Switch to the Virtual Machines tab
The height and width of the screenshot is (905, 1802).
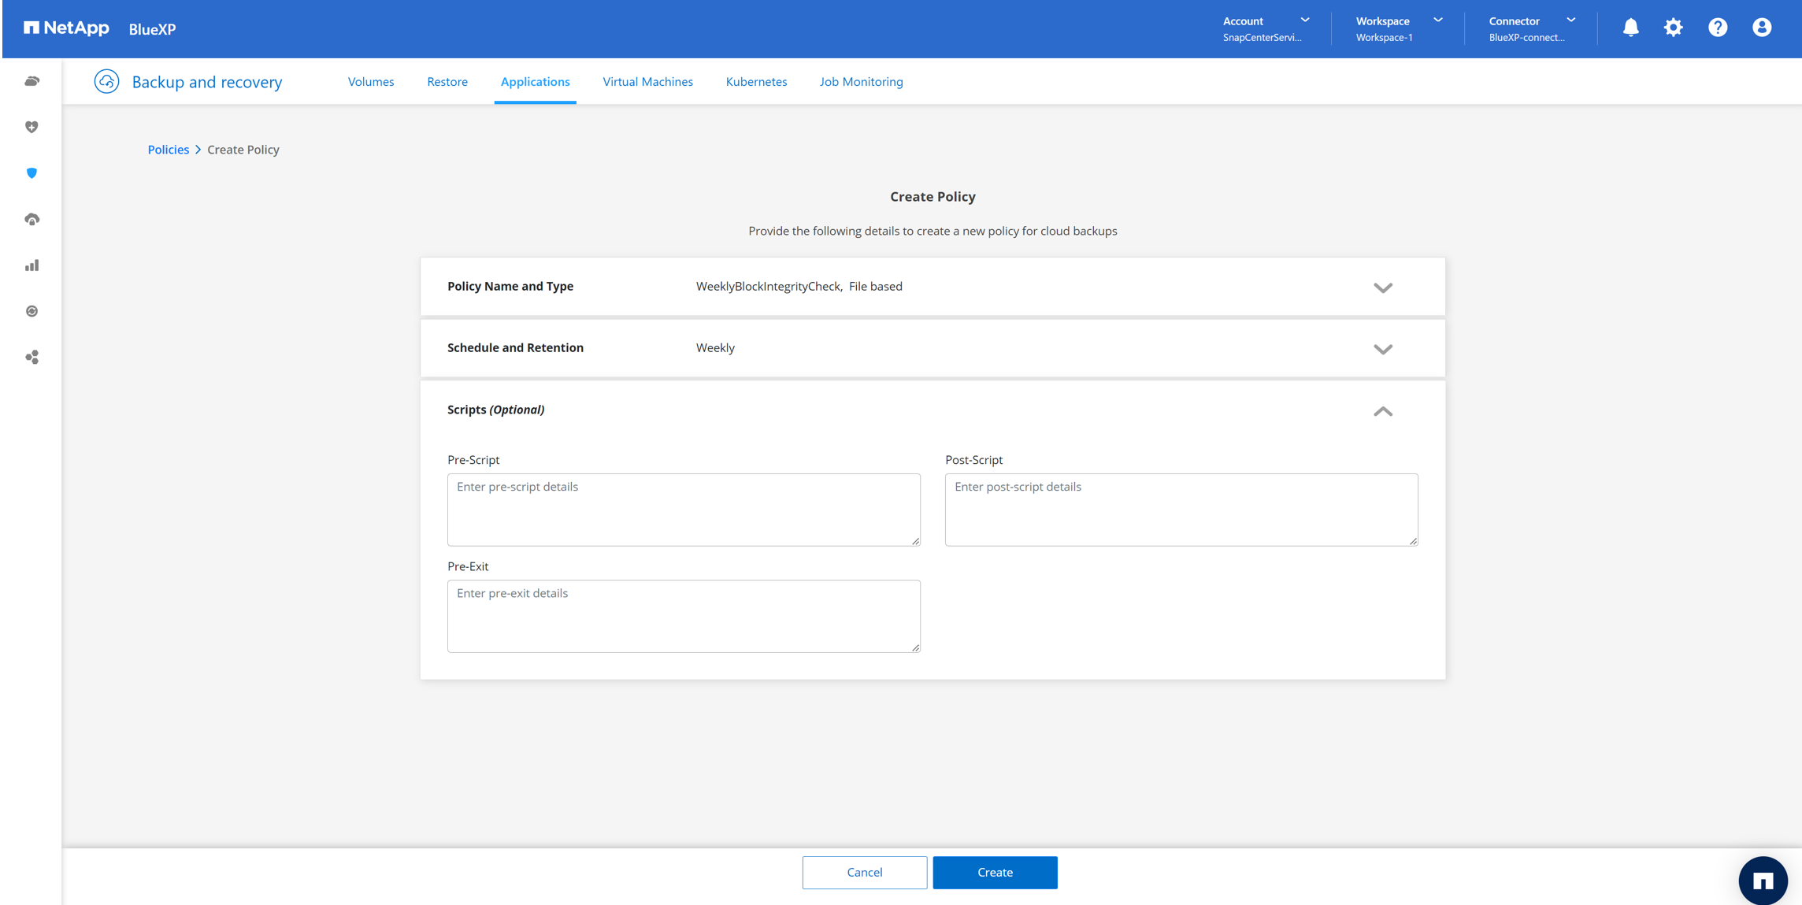pos(647,82)
